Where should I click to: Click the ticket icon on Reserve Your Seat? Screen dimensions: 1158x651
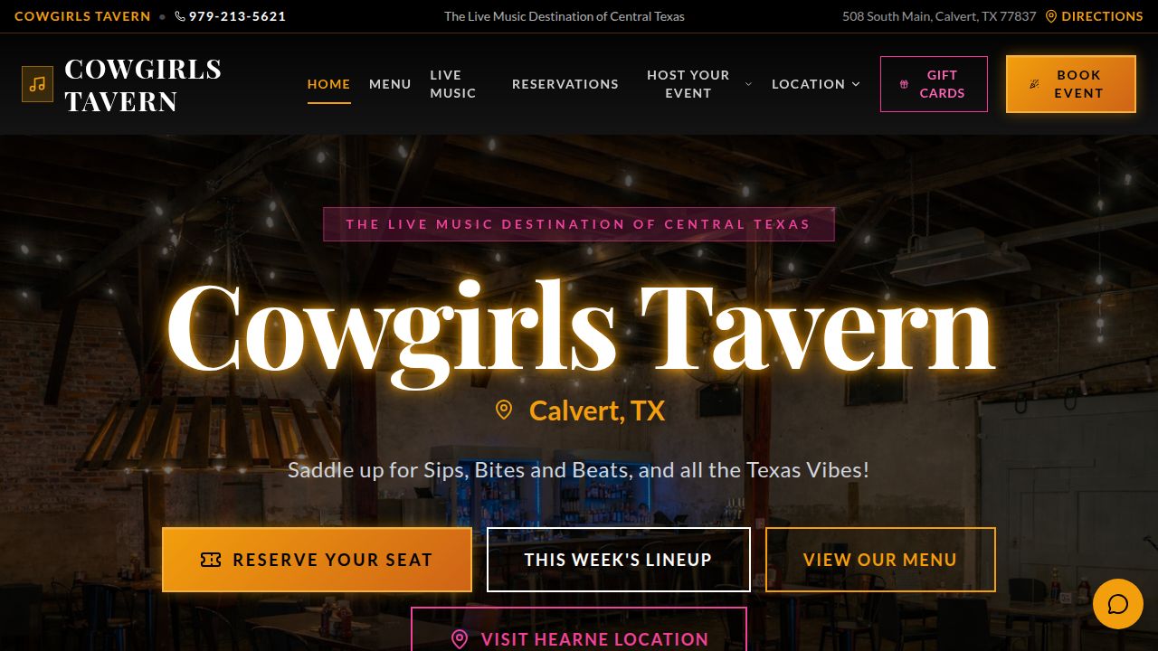211,560
